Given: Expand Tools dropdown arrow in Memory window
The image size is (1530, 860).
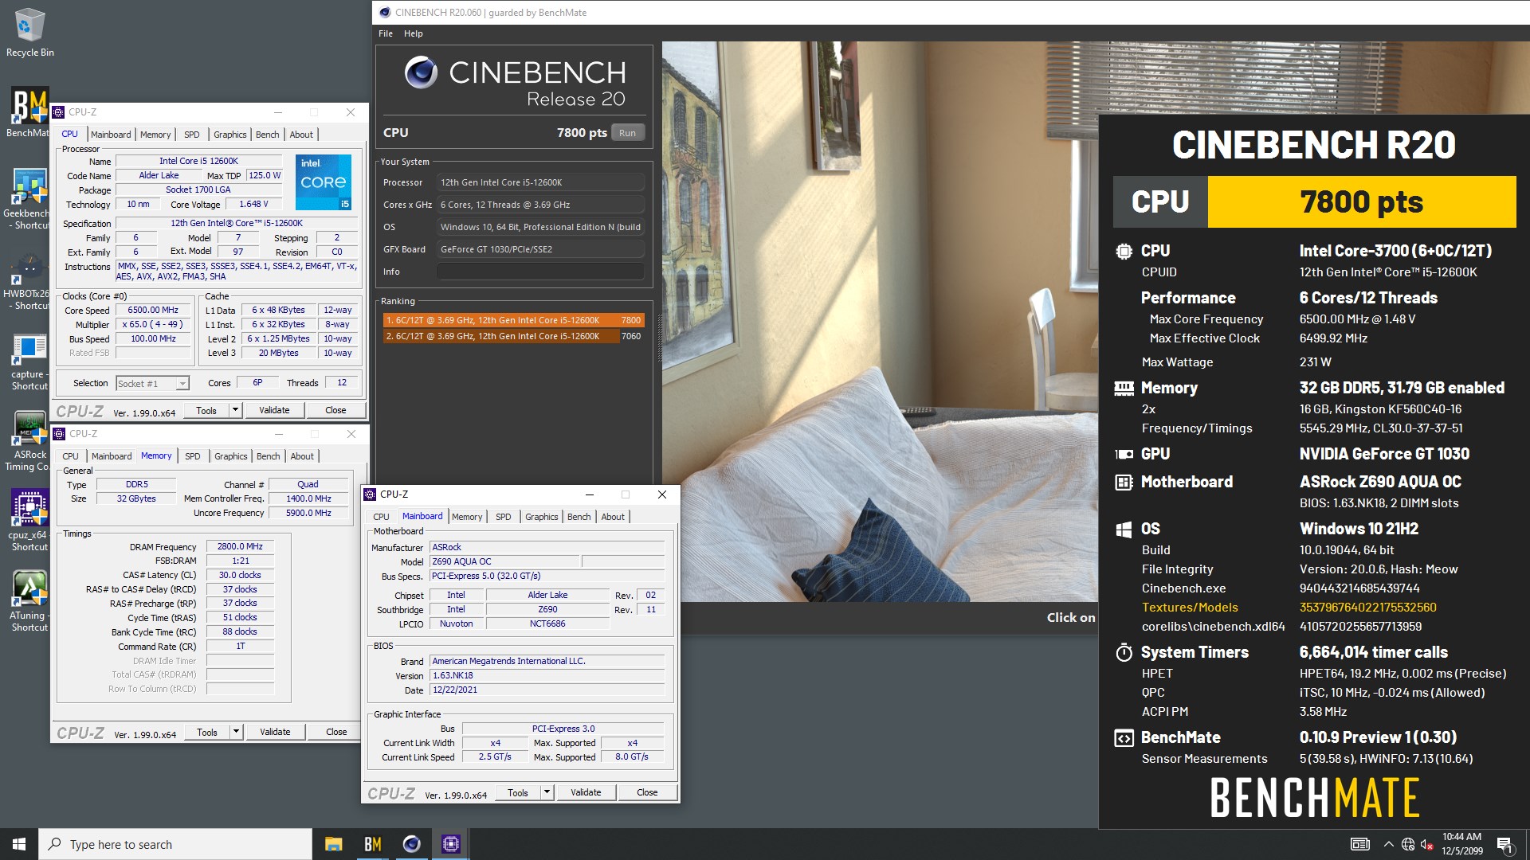Looking at the screenshot, I should tap(236, 732).
